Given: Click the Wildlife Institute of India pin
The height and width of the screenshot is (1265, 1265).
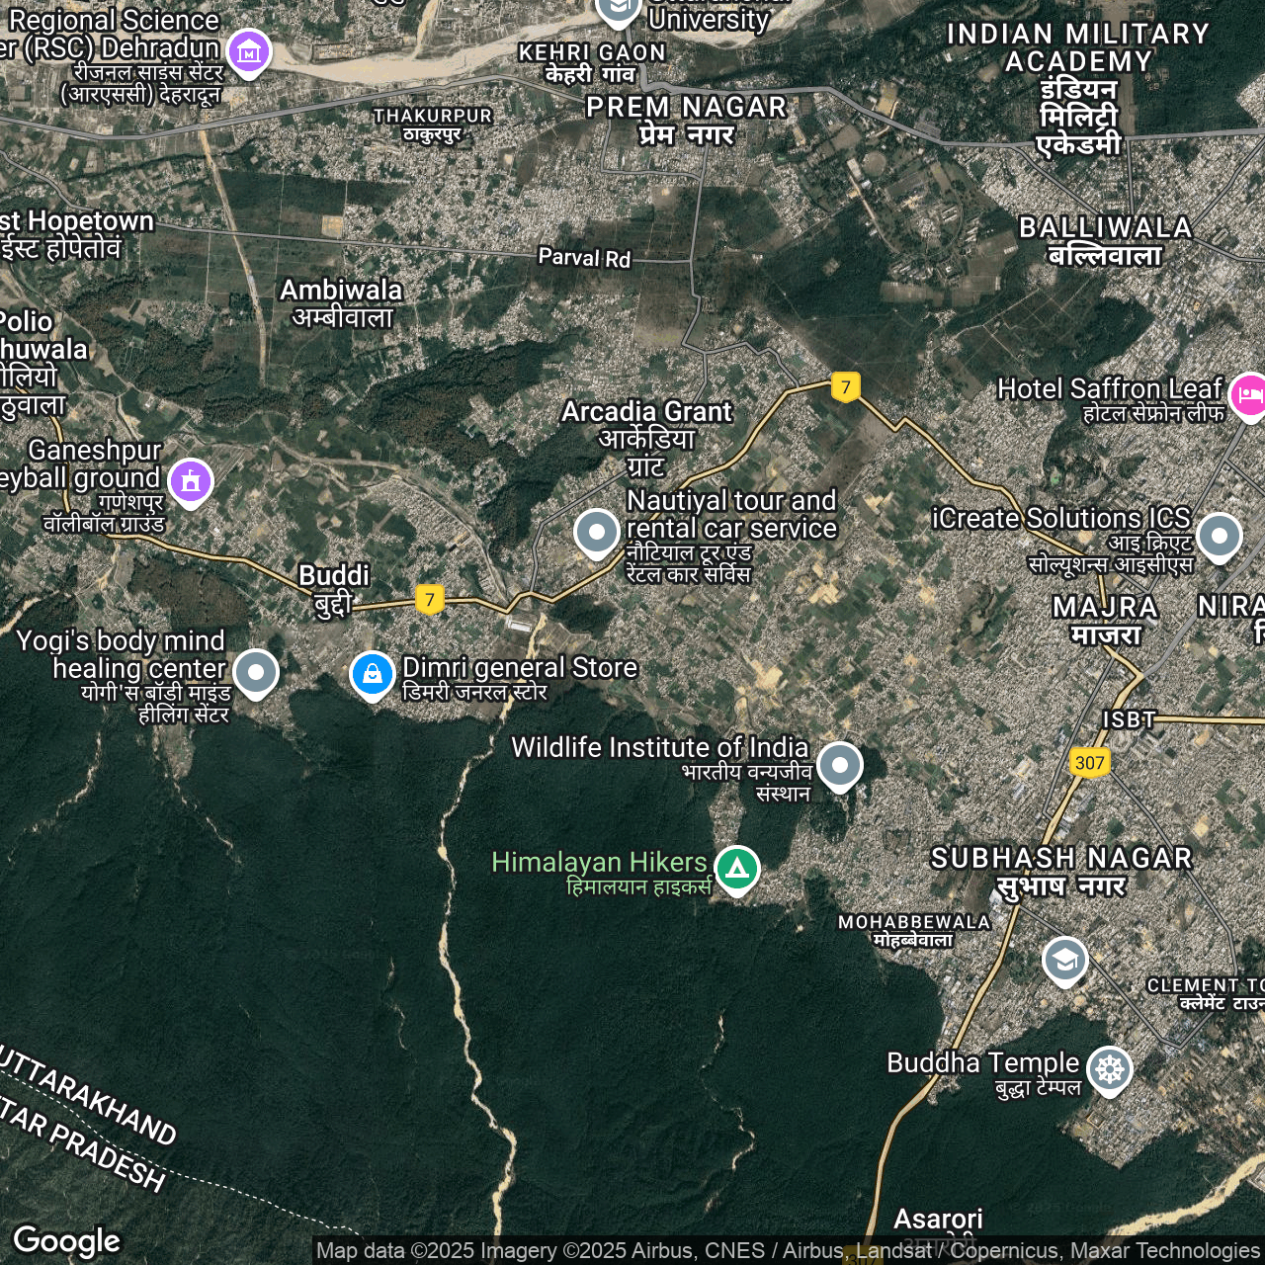Looking at the screenshot, I should click(839, 764).
